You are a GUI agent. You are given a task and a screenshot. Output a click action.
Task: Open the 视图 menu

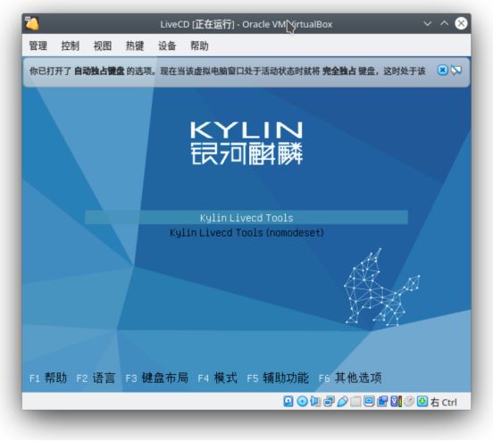(103, 46)
